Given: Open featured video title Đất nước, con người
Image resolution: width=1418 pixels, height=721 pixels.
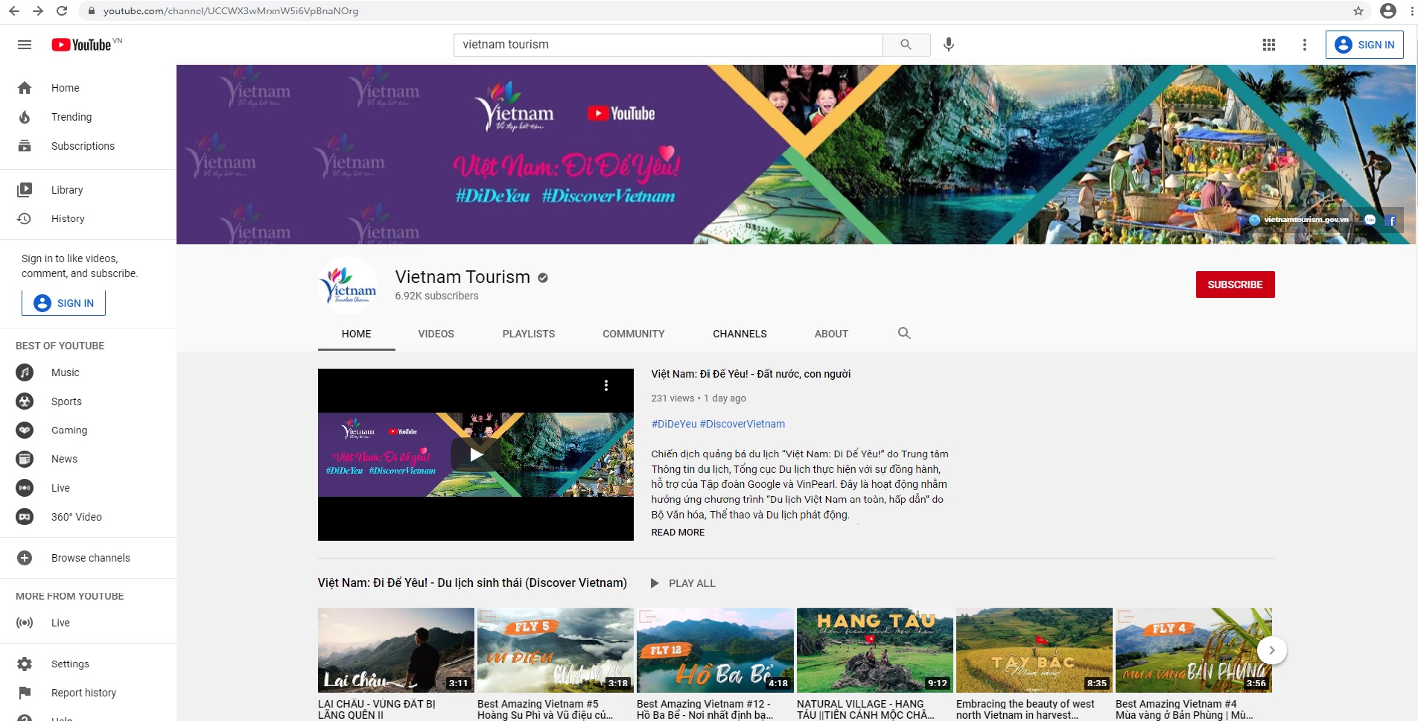Looking at the screenshot, I should tap(751, 374).
